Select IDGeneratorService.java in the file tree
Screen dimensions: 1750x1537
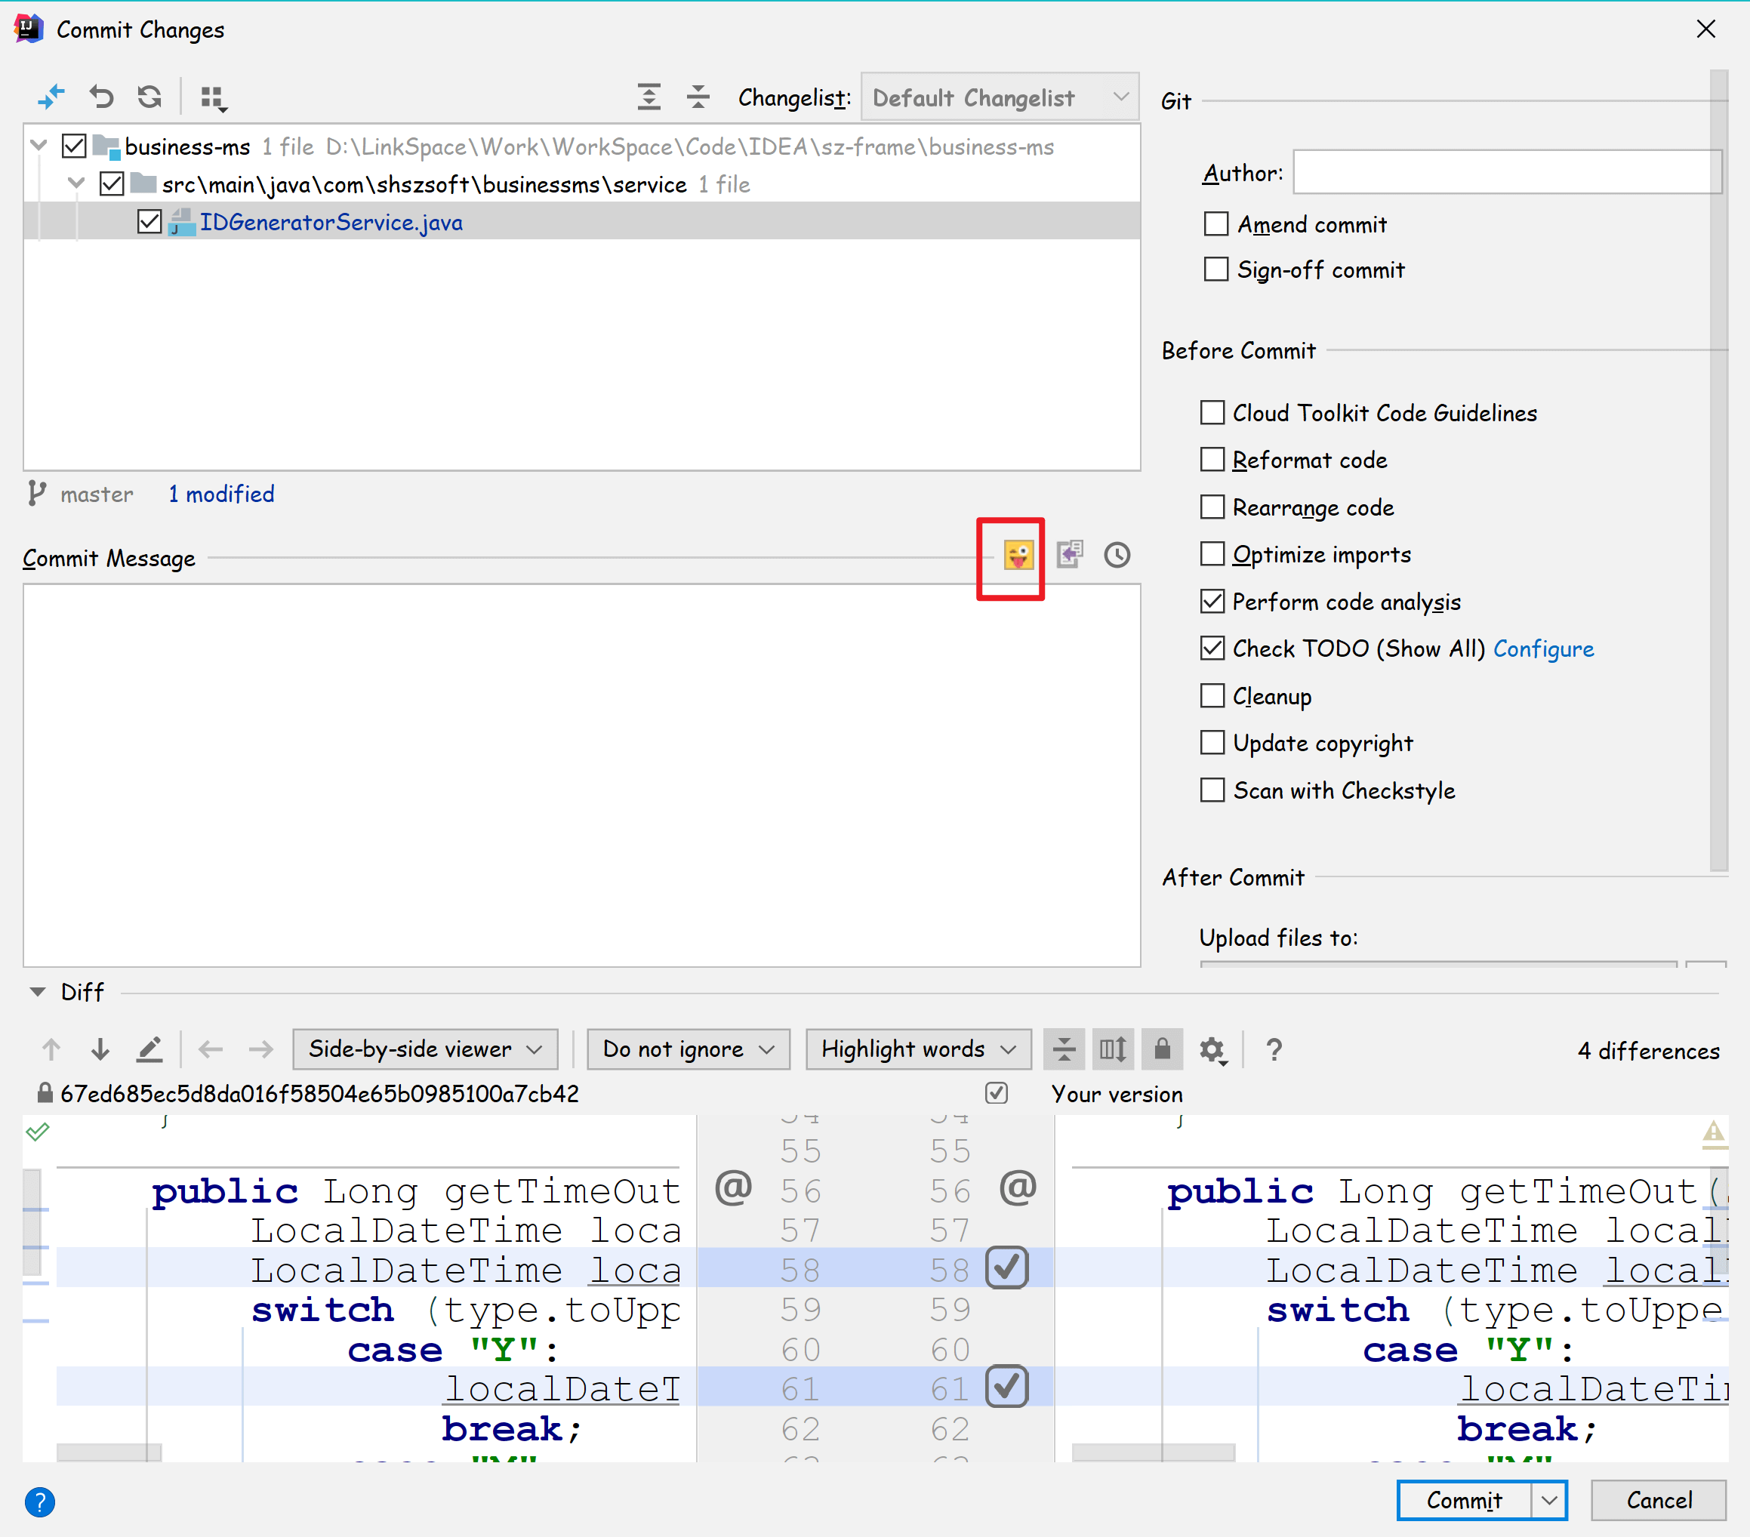pyautogui.click(x=331, y=223)
